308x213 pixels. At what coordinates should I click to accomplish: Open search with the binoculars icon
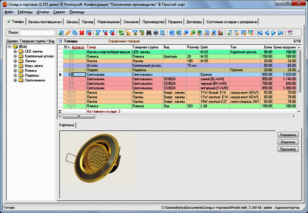pyautogui.click(x=149, y=33)
